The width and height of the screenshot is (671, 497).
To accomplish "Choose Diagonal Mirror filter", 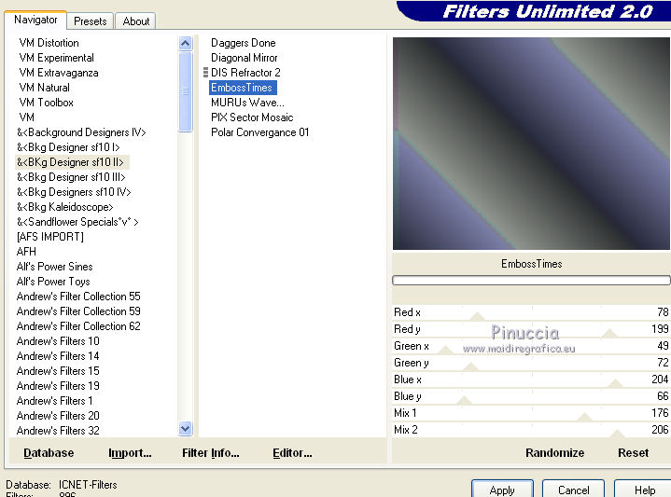I will pyautogui.click(x=244, y=58).
